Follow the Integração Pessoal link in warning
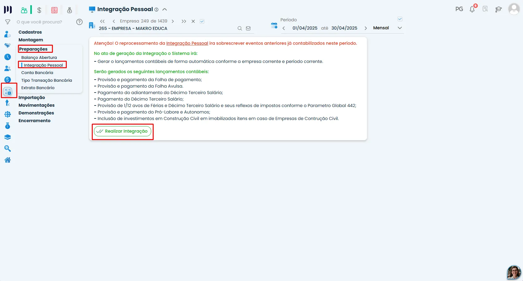Screen dimensions: 523x281 187,43
